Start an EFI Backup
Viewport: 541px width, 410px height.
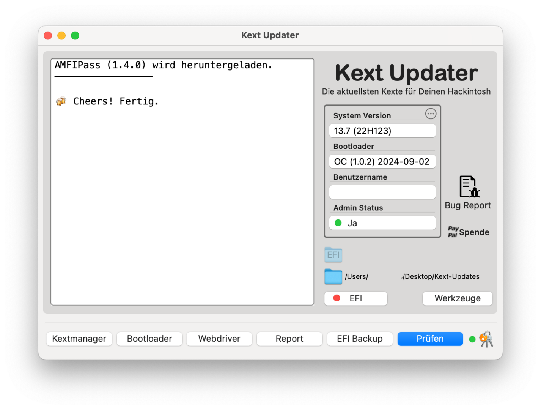(360, 339)
